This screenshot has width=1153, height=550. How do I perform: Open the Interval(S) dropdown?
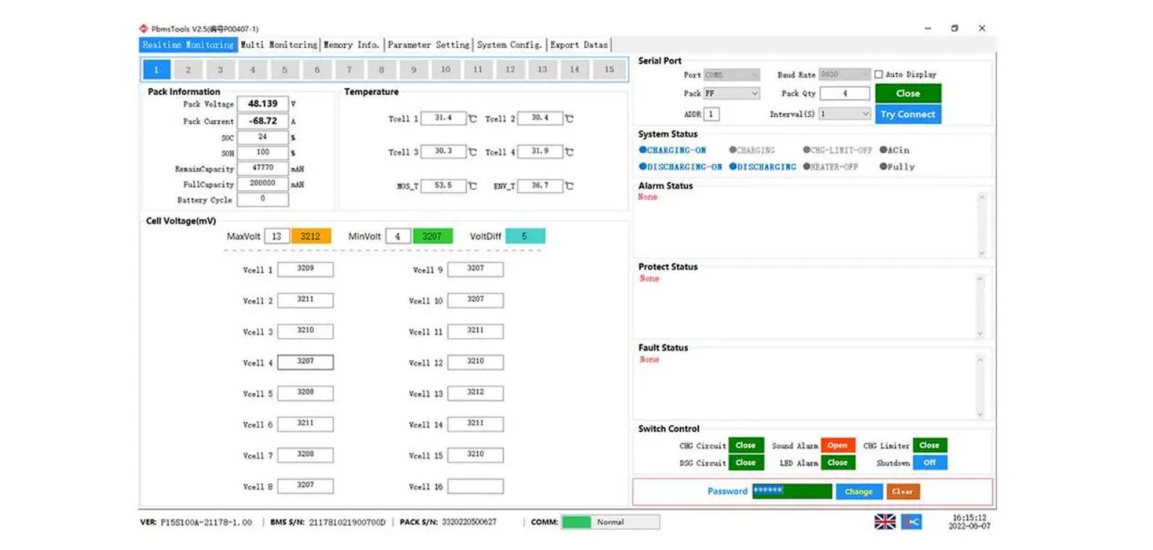pyautogui.click(x=844, y=114)
